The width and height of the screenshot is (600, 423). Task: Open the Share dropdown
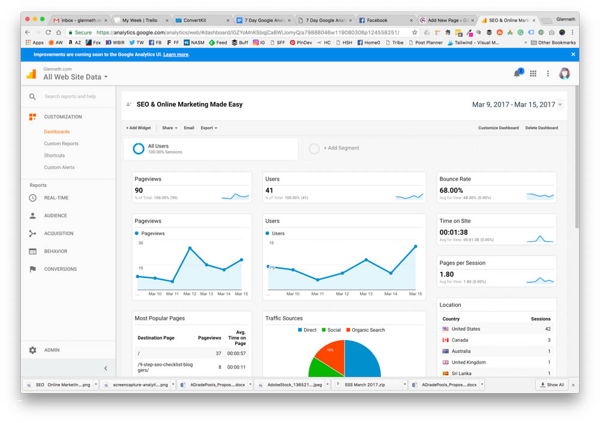pos(170,128)
